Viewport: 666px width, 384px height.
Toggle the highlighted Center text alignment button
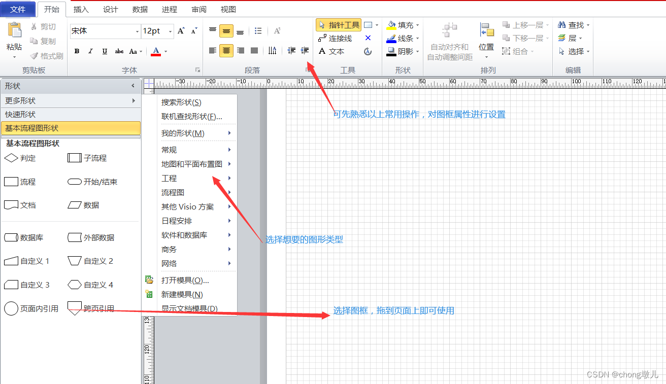[226, 51]
